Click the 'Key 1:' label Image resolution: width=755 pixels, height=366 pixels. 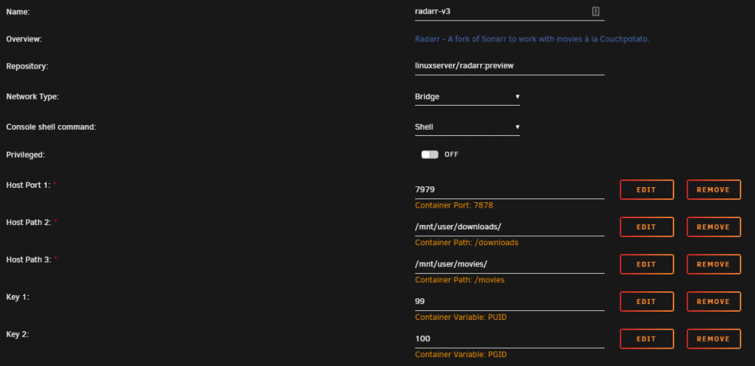[18, 297]
